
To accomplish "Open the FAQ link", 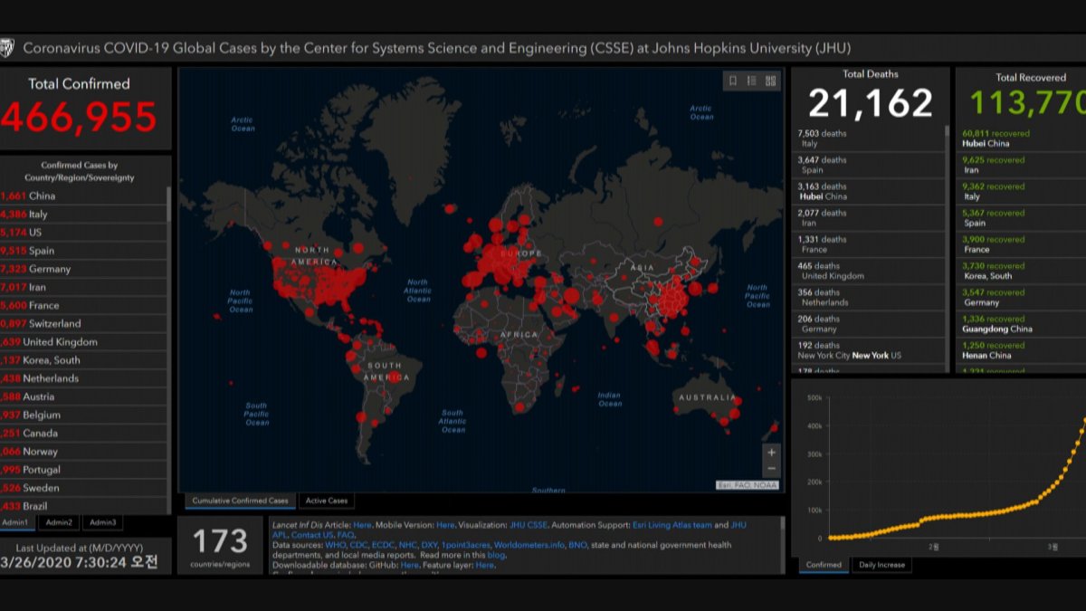I will point(346,535).
